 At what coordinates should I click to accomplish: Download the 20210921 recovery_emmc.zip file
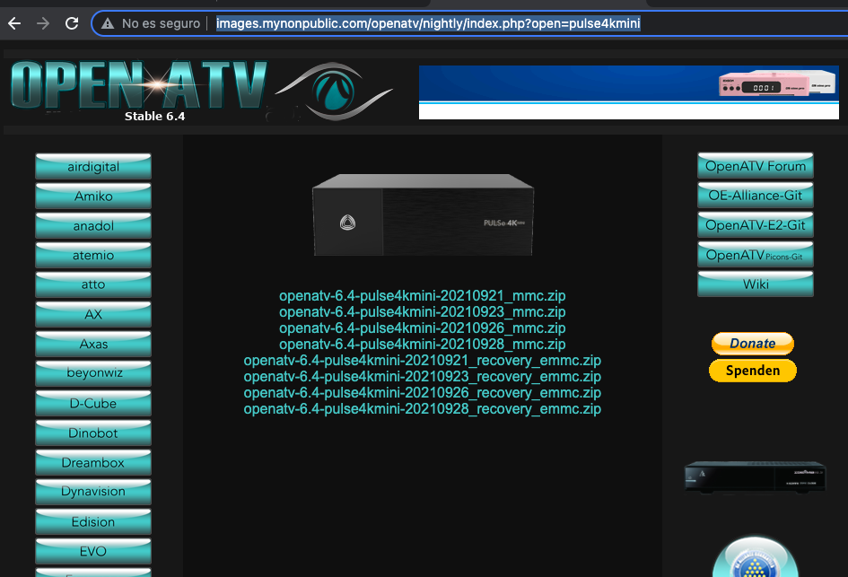(x=422, y=361)
